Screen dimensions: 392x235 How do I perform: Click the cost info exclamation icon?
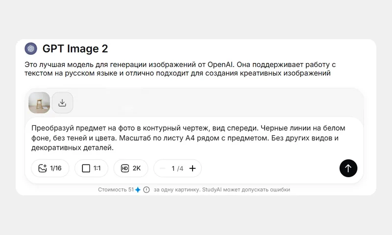point(147,190)
